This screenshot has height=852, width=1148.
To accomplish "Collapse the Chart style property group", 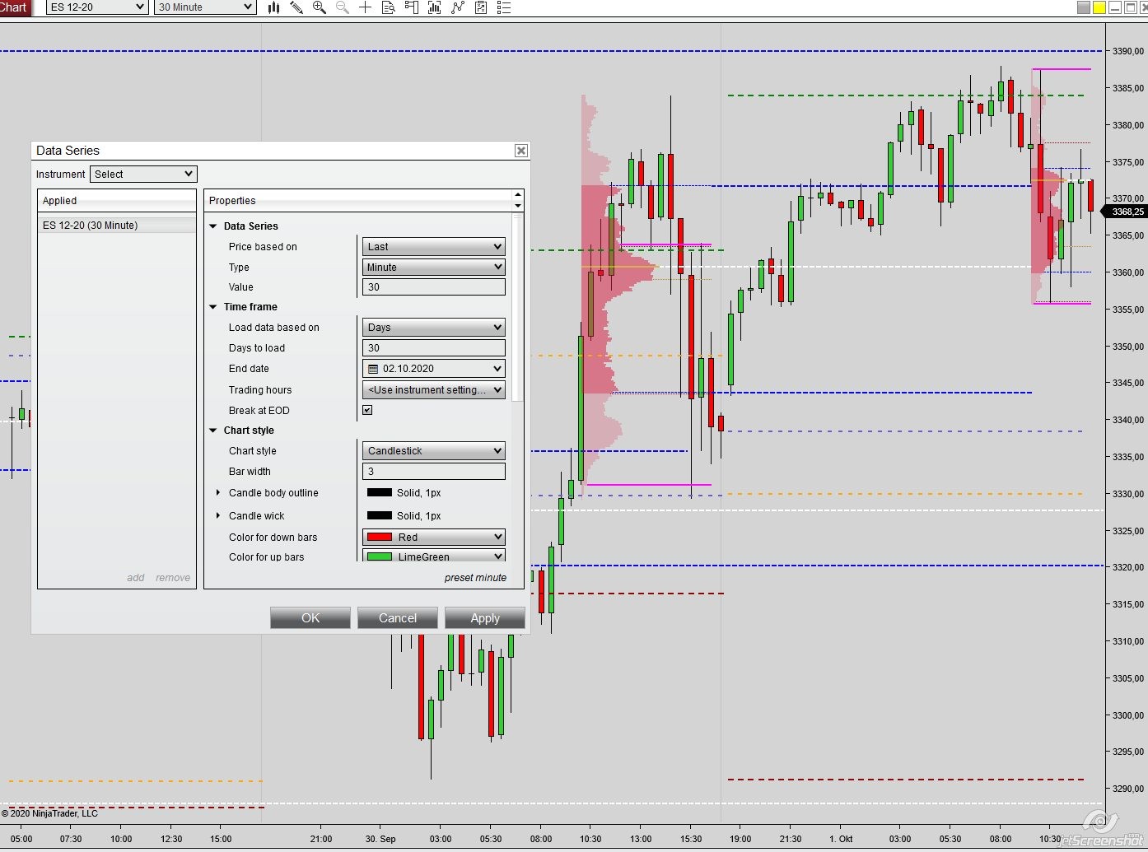I will pyautogui.click(x=213, y=431).
